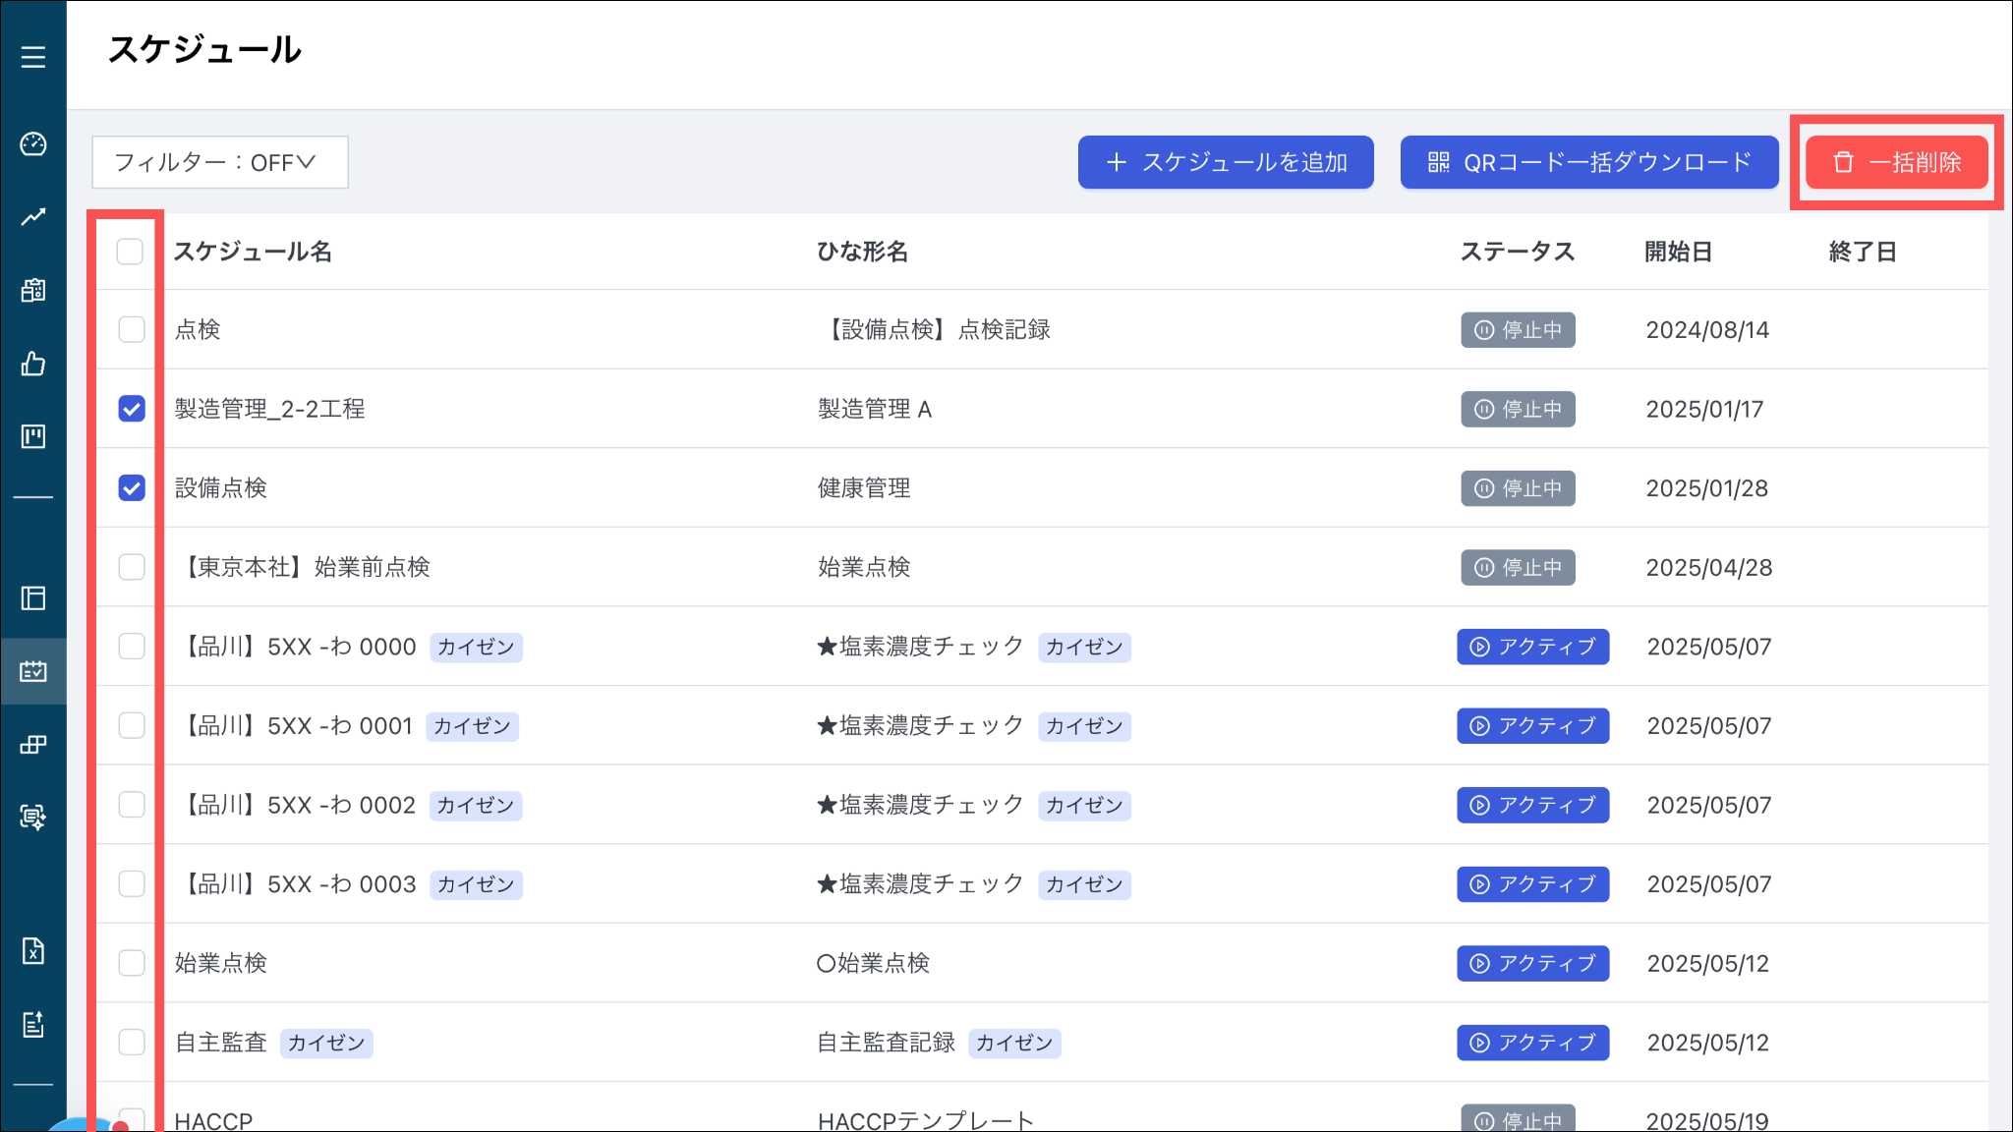Uncheck the 製造管理_2-2工程 row checkbox
Screen dimensions: 2013x1132
(132, 409)
